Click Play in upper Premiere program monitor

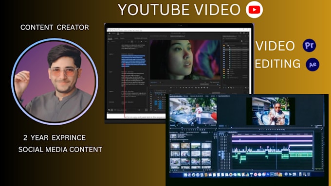[186, 87]
